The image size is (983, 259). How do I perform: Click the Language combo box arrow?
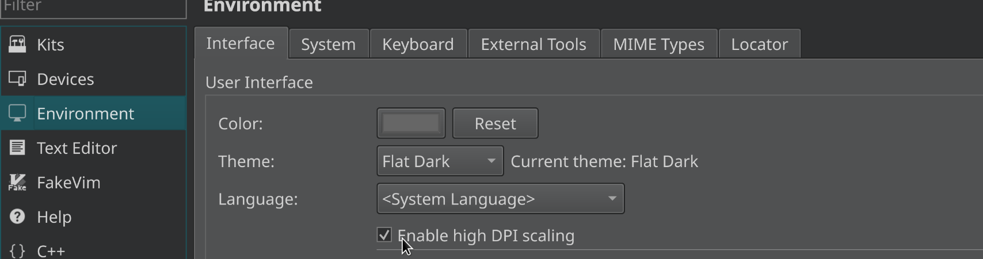(x=612, y=199)
